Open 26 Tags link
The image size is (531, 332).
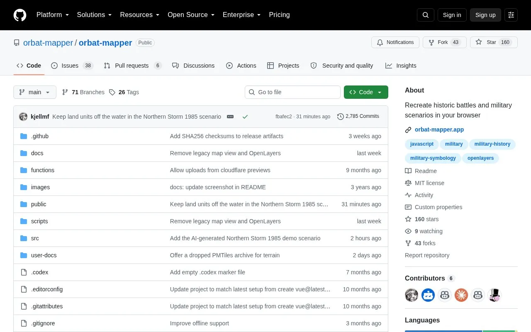point(124,92)
